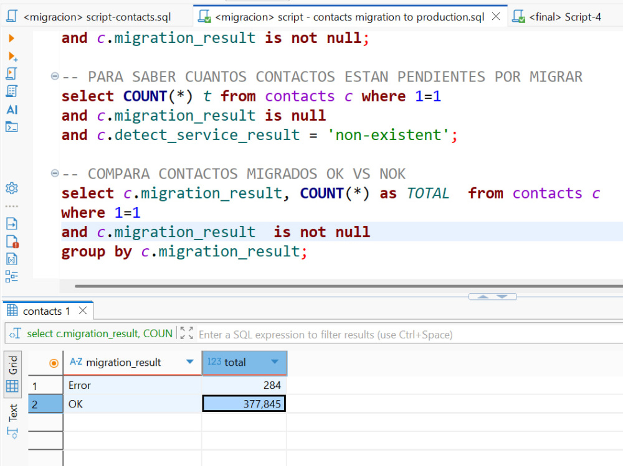Select the 284 total cell
The image size is (623, 466).
(x=244, y=385)
